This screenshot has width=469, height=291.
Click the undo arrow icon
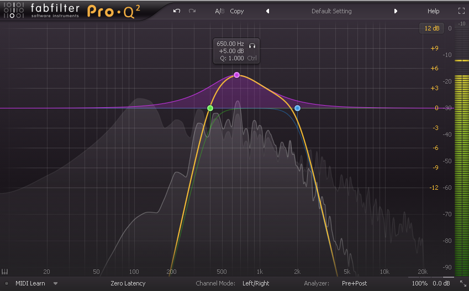[x=177, y=11]
